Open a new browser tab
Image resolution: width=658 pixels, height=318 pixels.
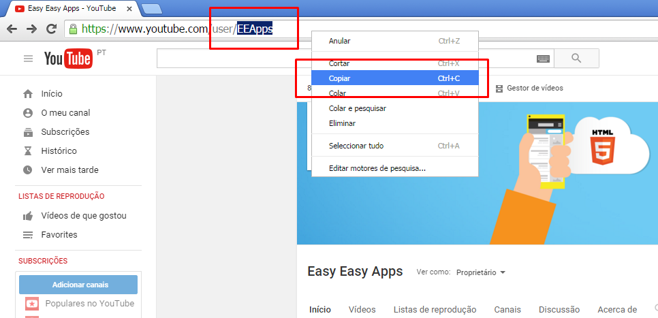pos(152,8)
